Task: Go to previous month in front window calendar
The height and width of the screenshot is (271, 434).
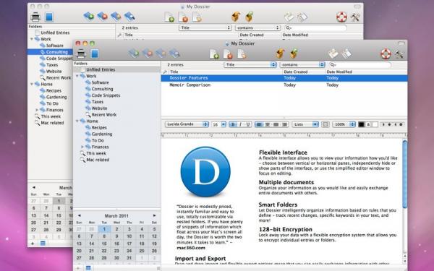Action: (79, 215)
